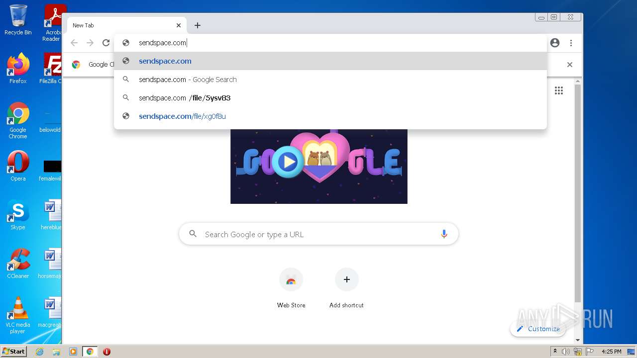Click the Opera icon in the taskbar
Image resolution: width=637 pixels, height=358 pixels.
(106, 352)
